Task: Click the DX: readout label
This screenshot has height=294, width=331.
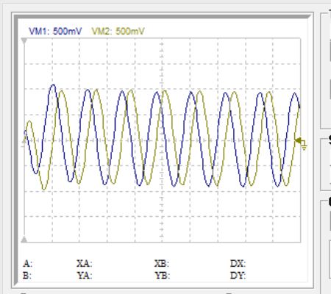Action: [238, 264]
